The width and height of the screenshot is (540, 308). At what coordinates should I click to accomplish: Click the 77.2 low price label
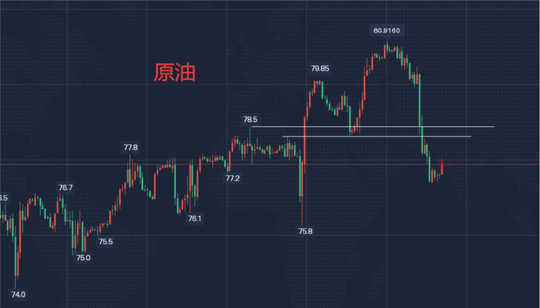tap(233, 178)
